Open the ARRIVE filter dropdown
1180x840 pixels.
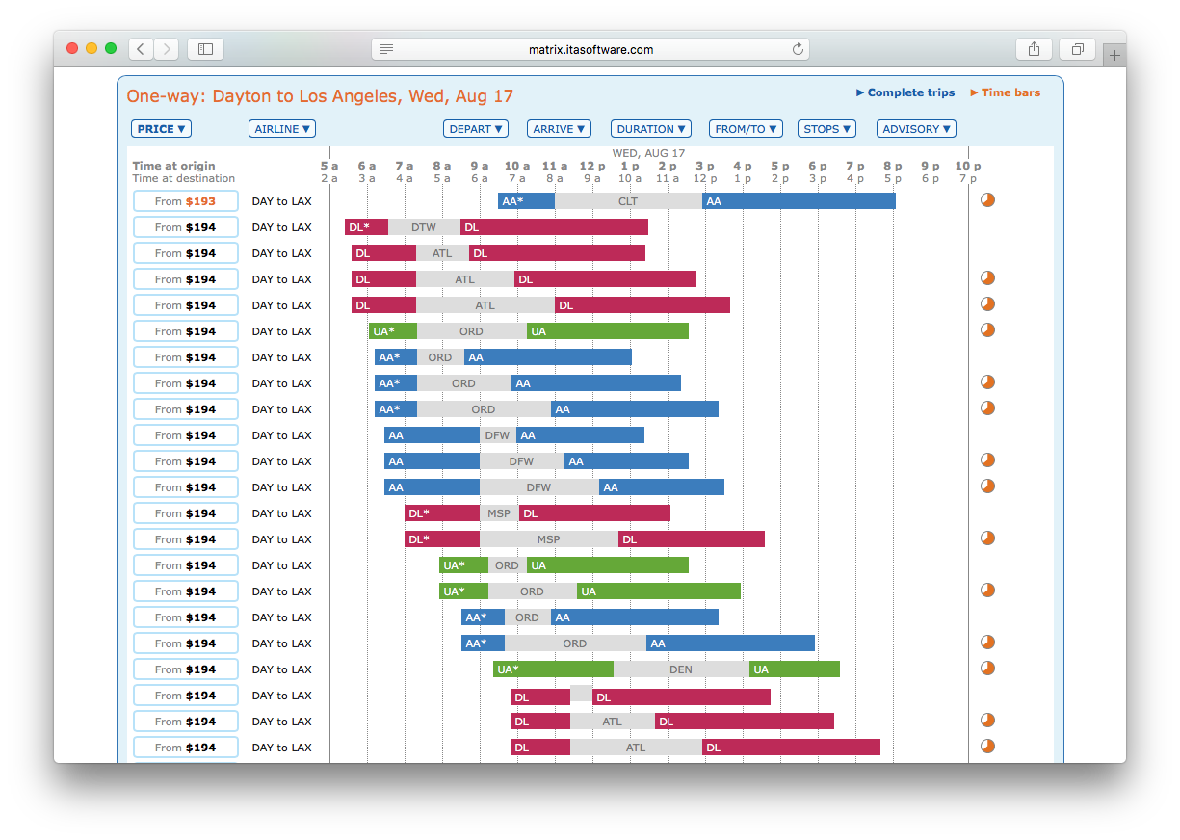(x=559, y=129)
